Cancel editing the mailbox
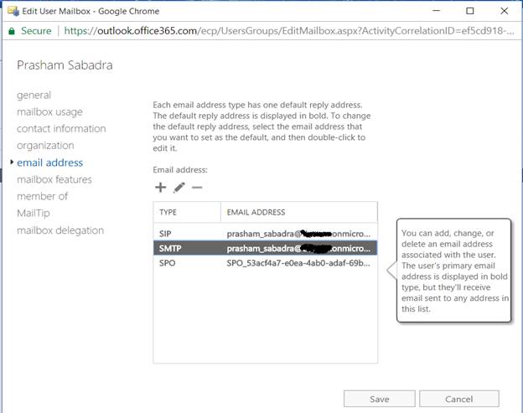 459,399
